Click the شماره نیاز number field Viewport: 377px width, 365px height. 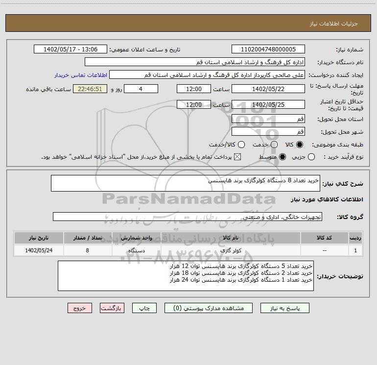268,49
